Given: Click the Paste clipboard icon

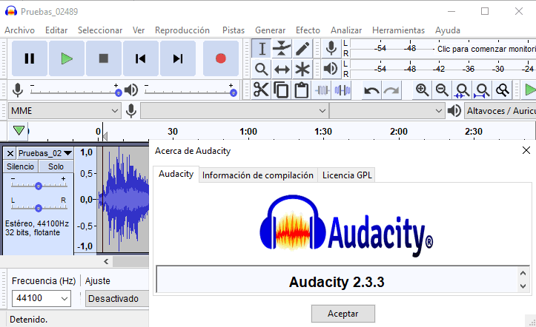Looking at the screenshot, I should click(x=302, y=90).
